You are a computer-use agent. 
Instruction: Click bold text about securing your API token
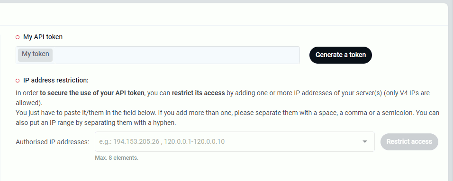point(92,93)
